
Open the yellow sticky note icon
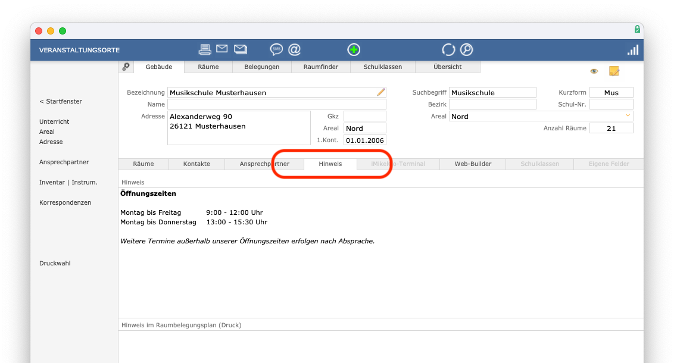614,71
